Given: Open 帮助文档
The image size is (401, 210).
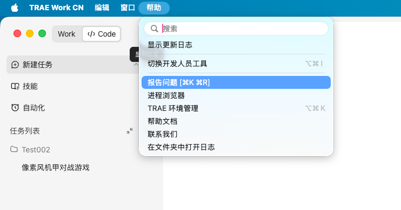Looking at the screenshot, I should (x=236, y=121).
